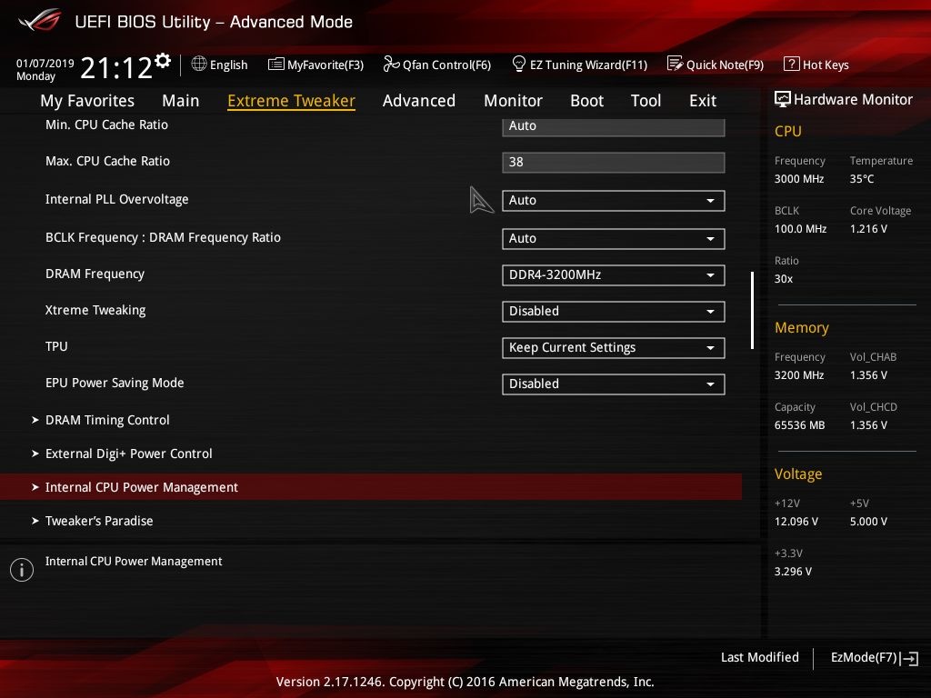Click the Ratio value 30x
Screen dimensions: 931x698
784,278
